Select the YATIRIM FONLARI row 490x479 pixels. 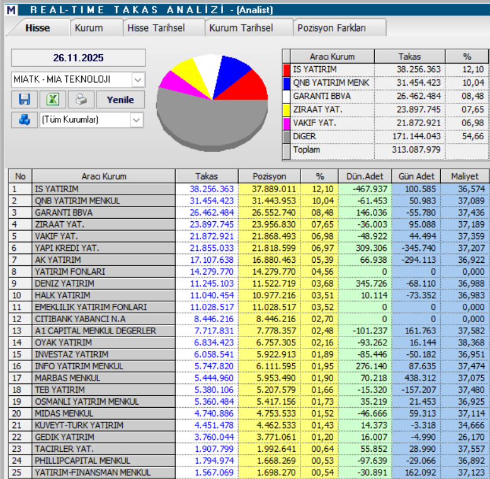[x=249, y=272]
